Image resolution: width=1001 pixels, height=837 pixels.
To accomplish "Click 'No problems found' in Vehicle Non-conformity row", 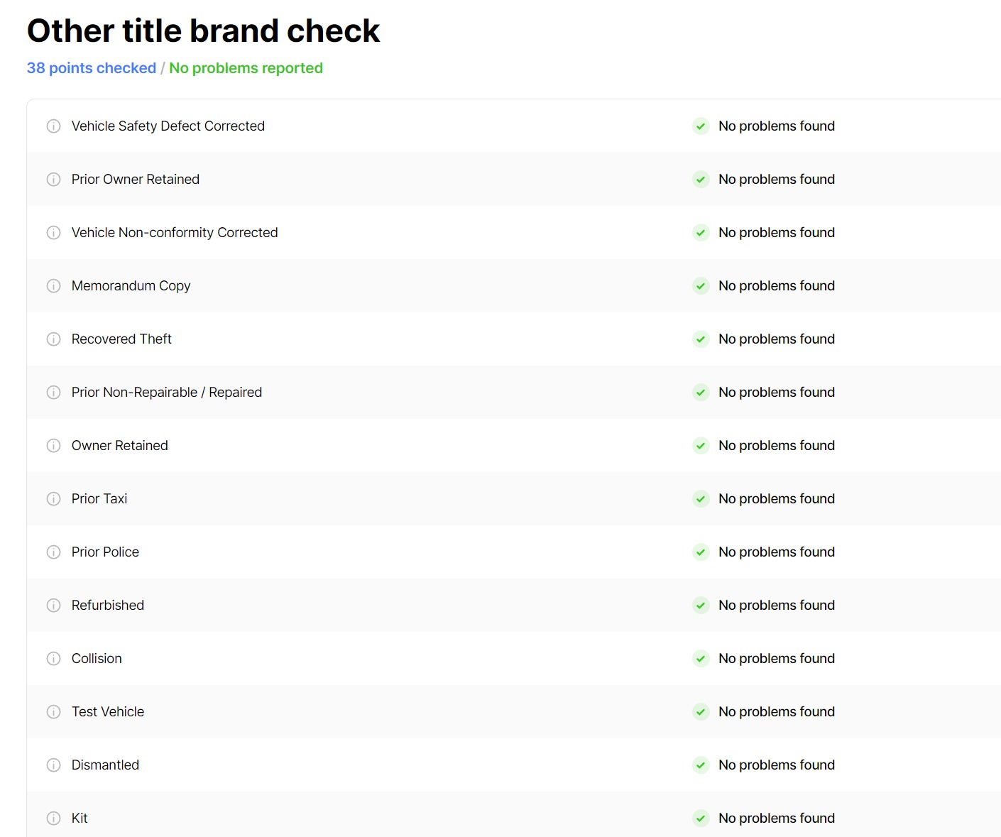I will point(777,233).
